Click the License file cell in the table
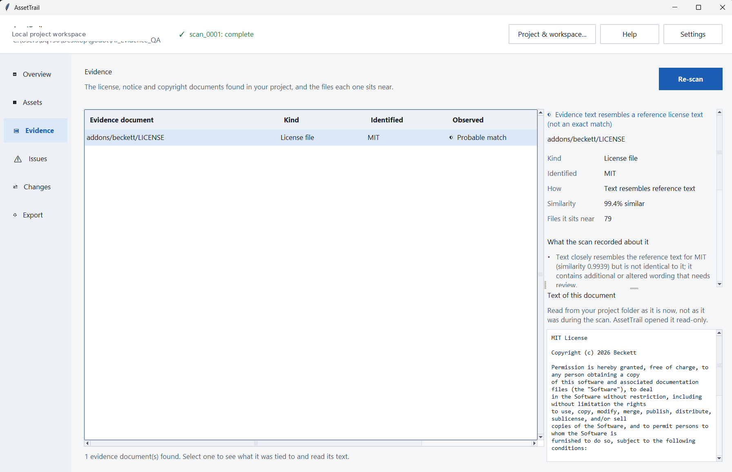The width and height of the screenshot is (732, 472). click(297, 137)
